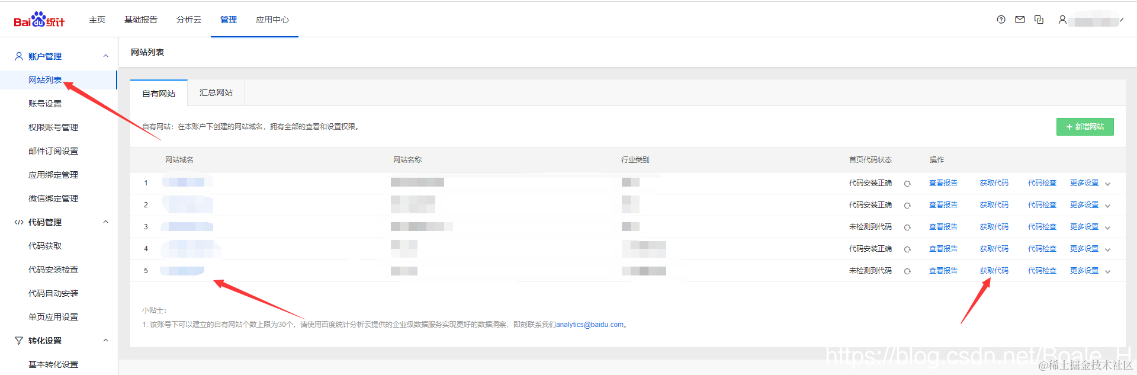Refresh code status for row 1
The image size is (1137, 375).
pyautogui.click(x=907, y=184)
